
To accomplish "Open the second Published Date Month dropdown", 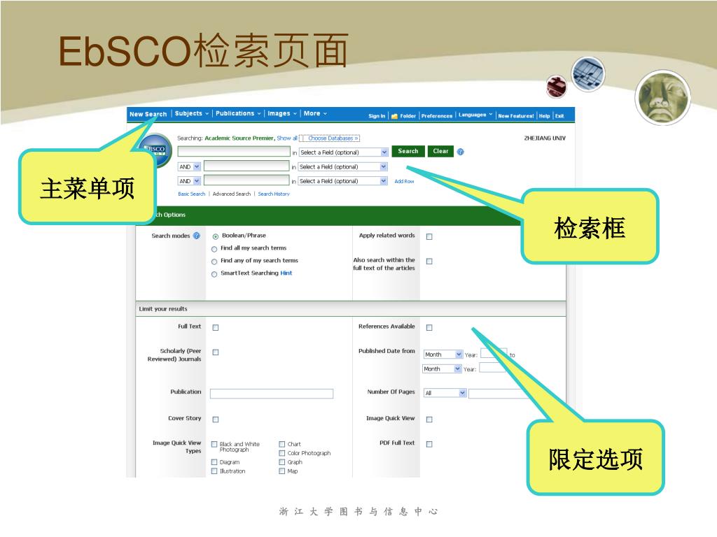I will tap(443, 368).
